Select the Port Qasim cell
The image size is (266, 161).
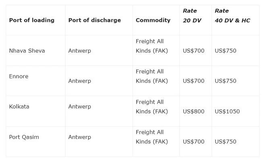(24, 137)
